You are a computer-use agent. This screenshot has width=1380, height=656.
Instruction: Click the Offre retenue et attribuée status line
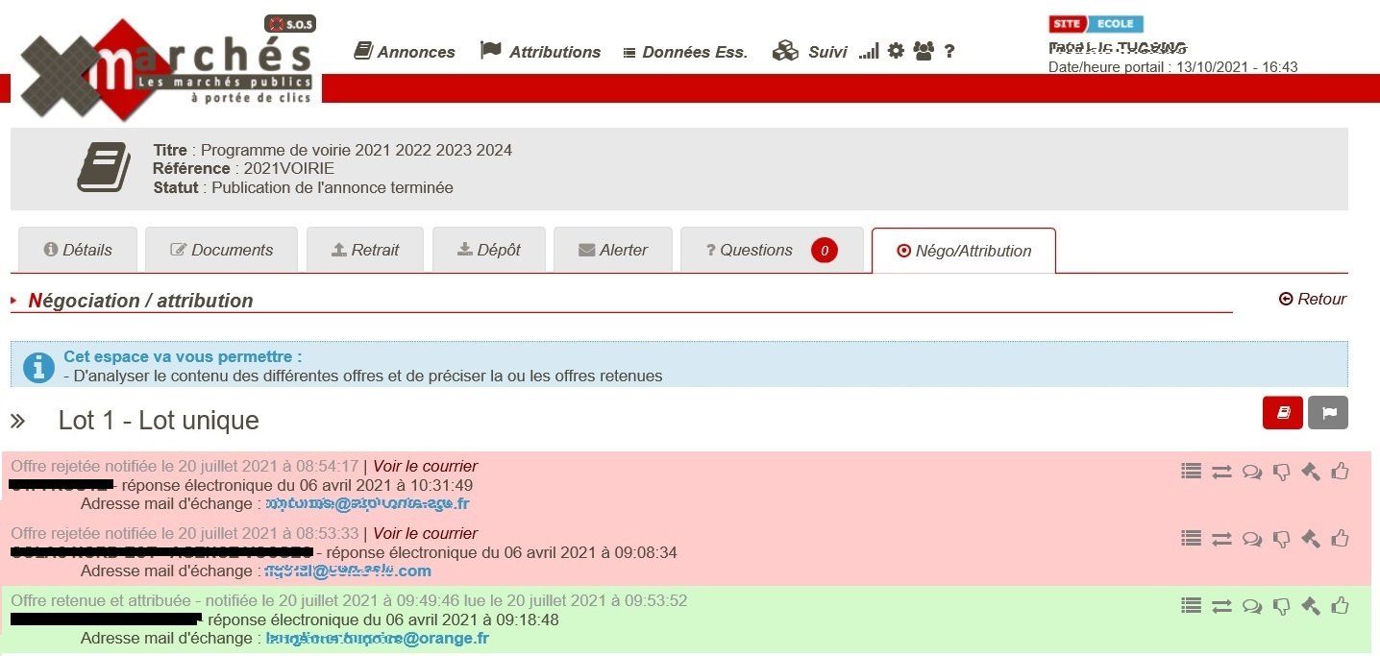point(349,600)
